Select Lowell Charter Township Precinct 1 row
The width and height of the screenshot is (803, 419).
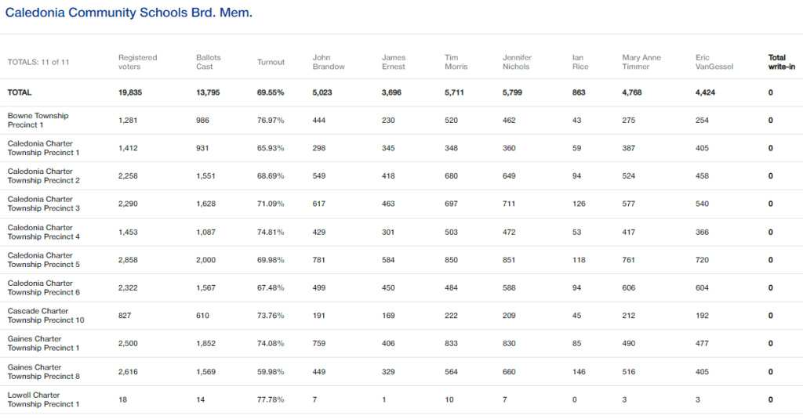(x=43, y=399)
